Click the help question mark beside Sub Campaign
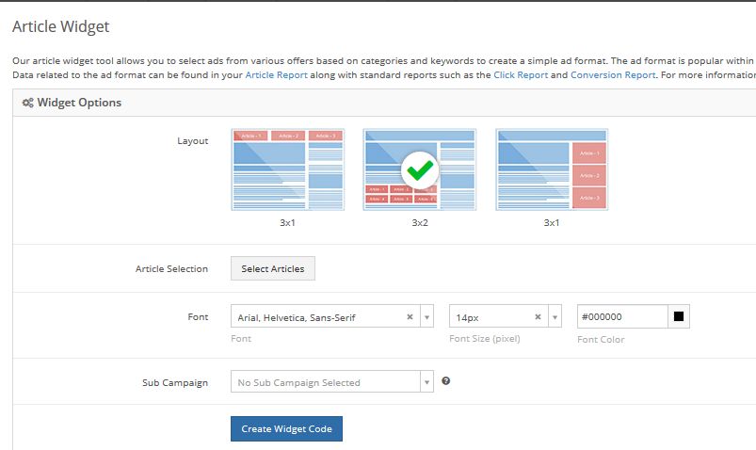This screenshot has height=450, width=756. (x=445, y=381)
